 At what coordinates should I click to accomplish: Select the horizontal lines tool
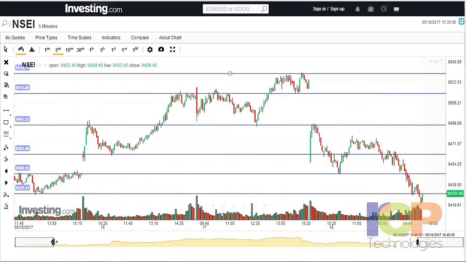tap(6, 134)
